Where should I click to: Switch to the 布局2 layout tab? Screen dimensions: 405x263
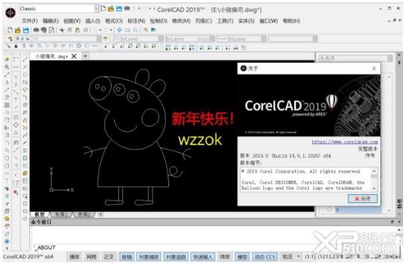pyautogui.click(x=84, y=214)
